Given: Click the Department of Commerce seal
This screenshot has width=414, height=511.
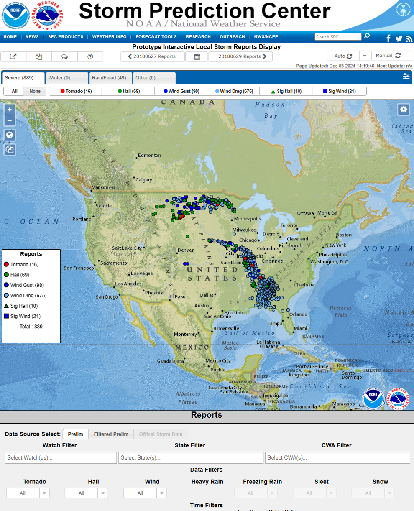Looking at the screenshot, I should click(403, 9).
